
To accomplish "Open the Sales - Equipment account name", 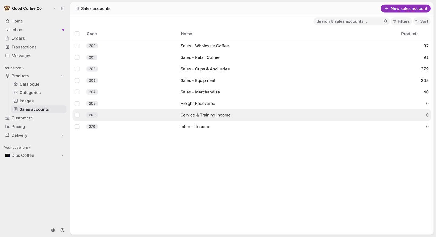I will 198,80.
